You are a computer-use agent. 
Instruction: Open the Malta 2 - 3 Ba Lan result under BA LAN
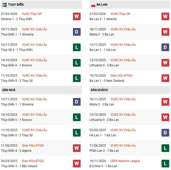point(102,34)
